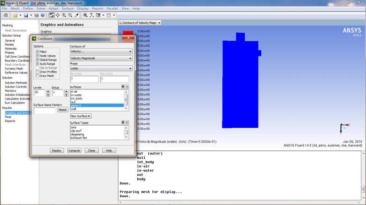
Task: Click the Display button in Contours dialog
Action: [x=56, y=151]
